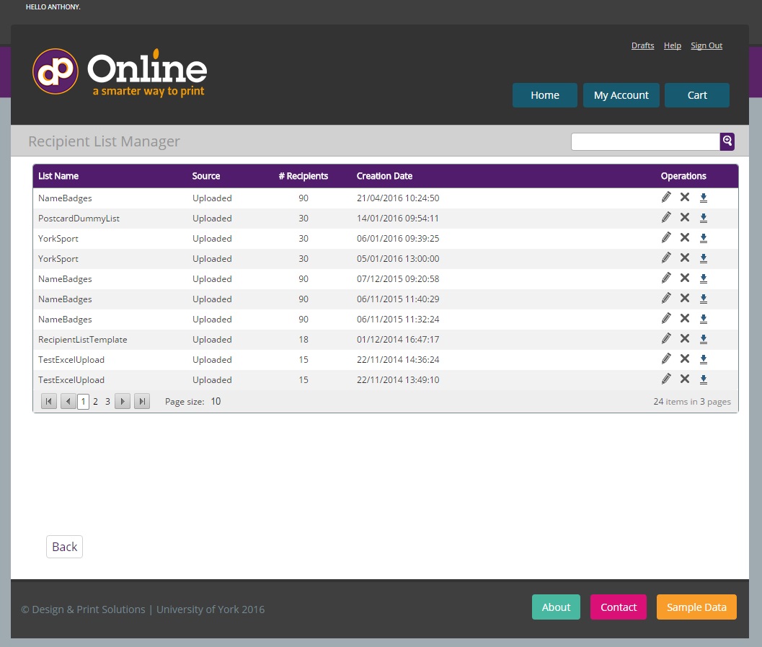
Task: Select page 2 in the pager
Action: 96,402
